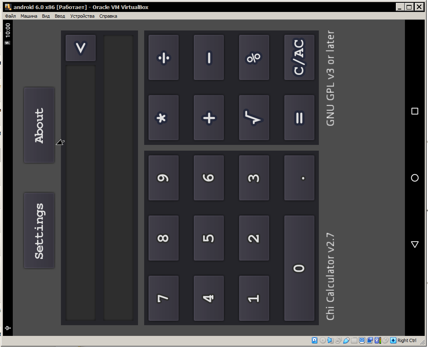Open the Справка menu

[108, 16]
